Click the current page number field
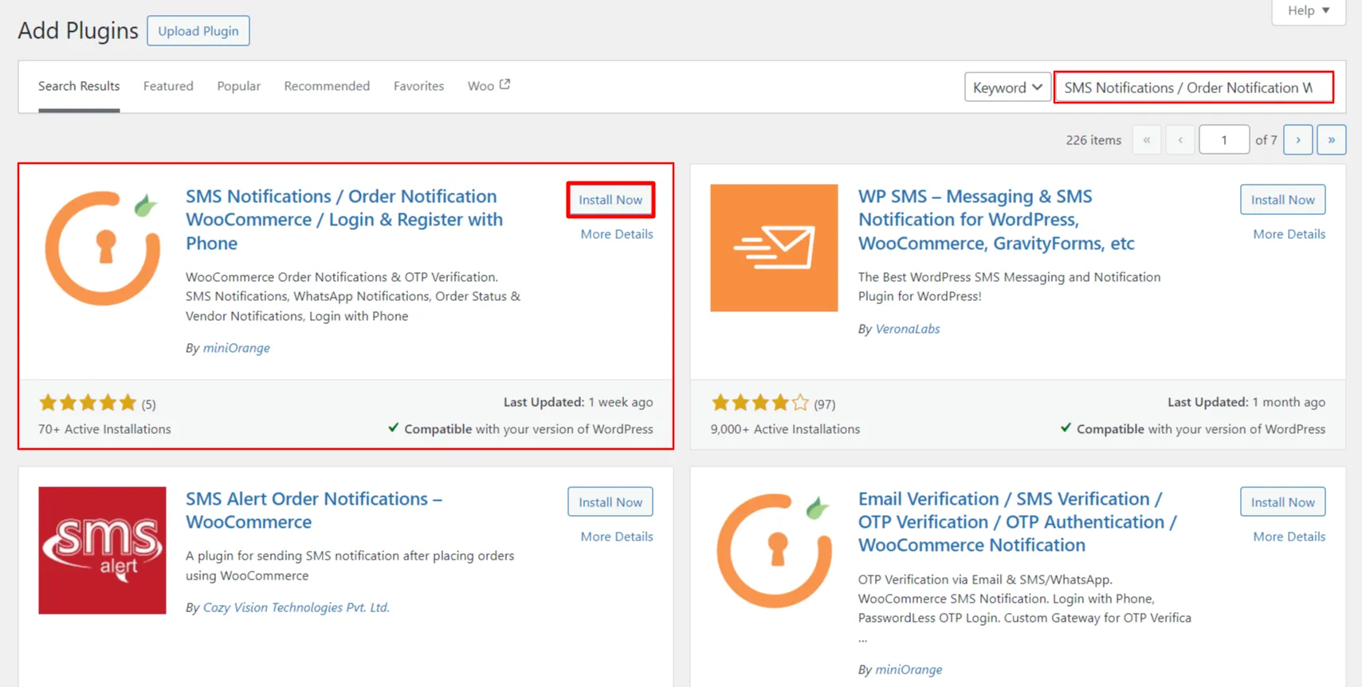The height and width of the screenshot is (687, 1362). coord(1223,140)
